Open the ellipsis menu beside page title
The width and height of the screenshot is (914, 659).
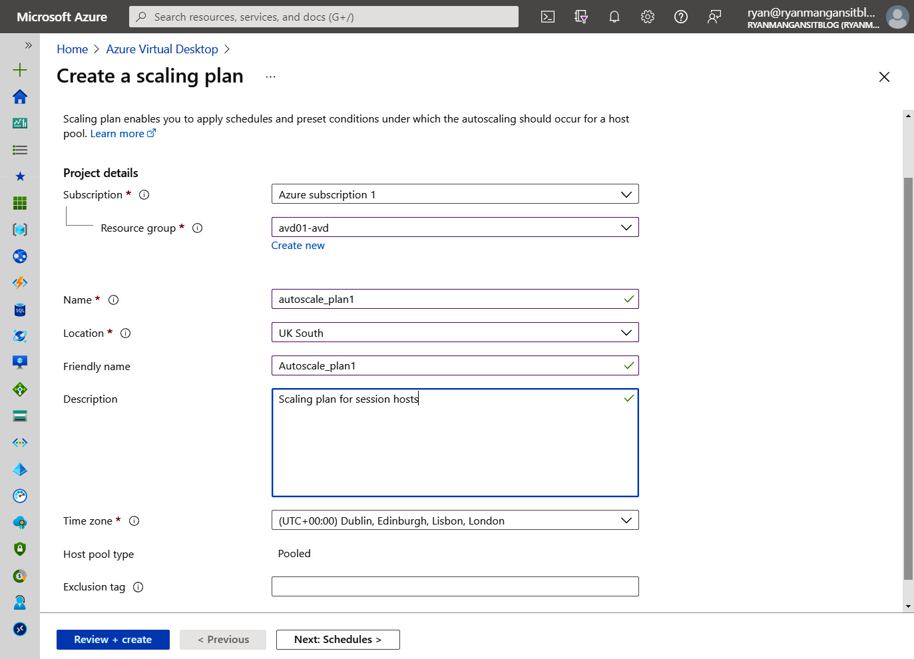pyautogui.click(x=270, y=77)
